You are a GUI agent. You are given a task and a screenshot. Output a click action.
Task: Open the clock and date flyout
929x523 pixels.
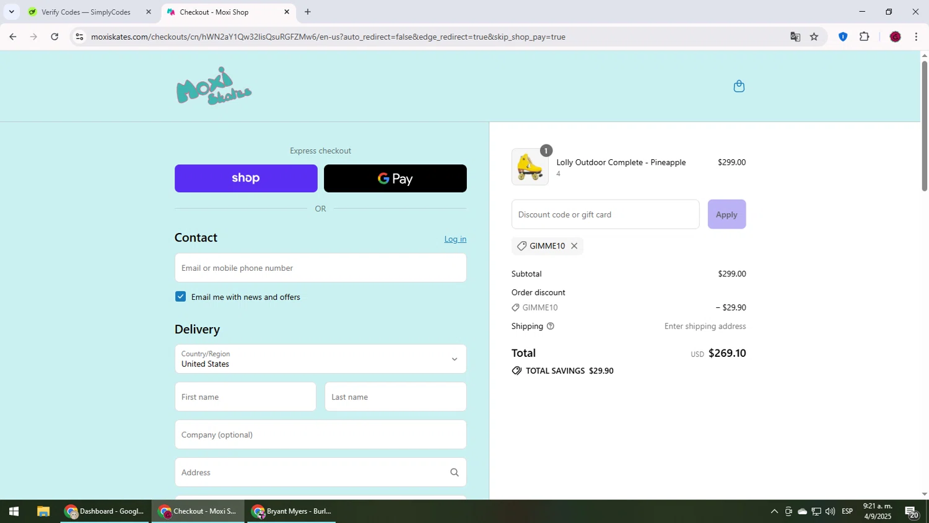878,511
